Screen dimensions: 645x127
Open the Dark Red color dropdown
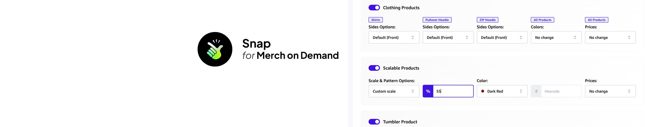coord(502,91)
